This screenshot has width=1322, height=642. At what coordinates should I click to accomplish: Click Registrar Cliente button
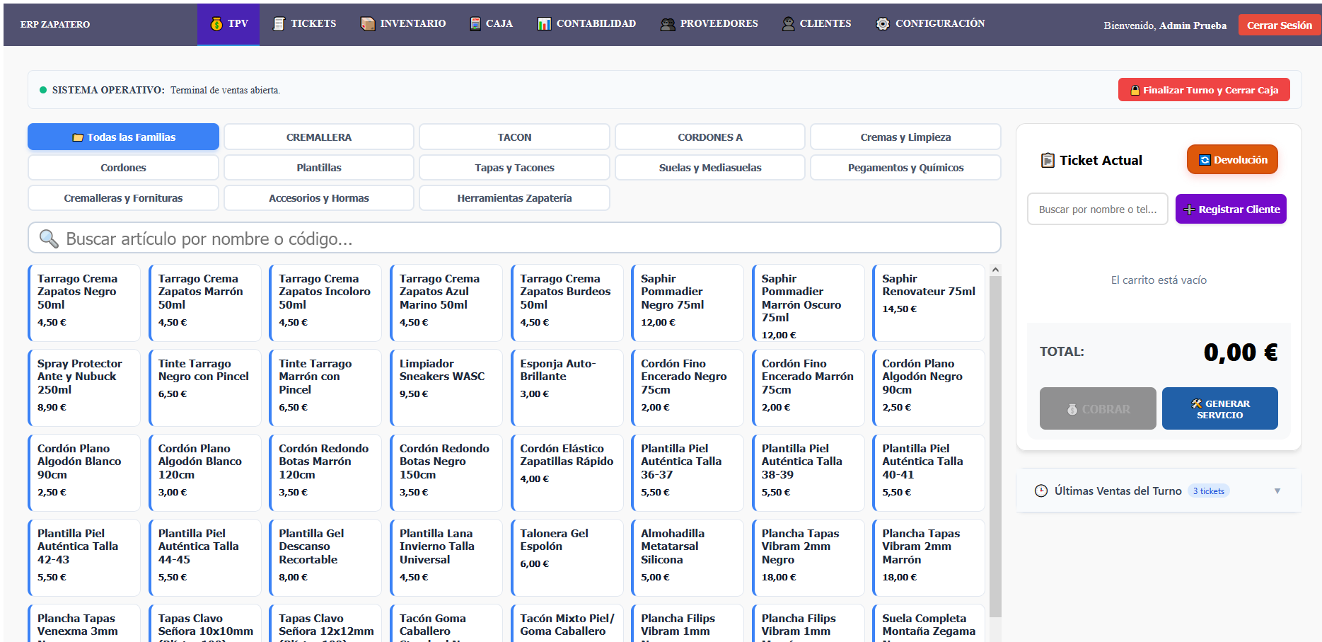(x=1231, y=209)
